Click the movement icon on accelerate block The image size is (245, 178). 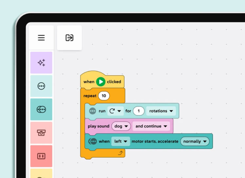[93, 141]
